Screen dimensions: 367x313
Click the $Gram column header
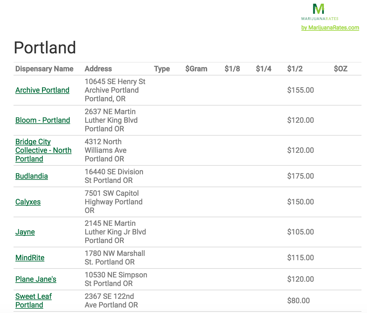pyautogui.click(x=196, y=69)
